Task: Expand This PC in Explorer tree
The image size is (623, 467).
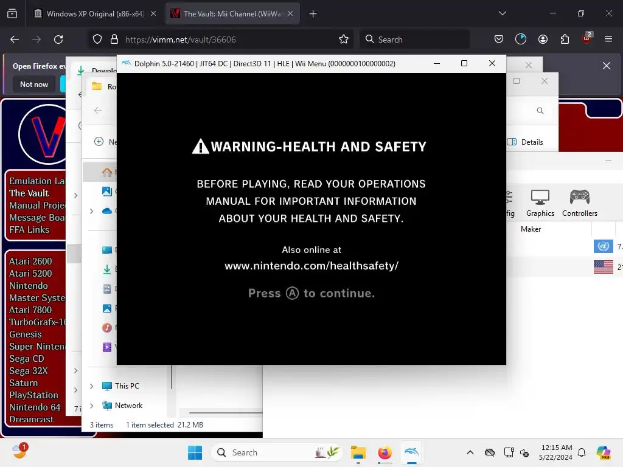Action: click(92, 386)
